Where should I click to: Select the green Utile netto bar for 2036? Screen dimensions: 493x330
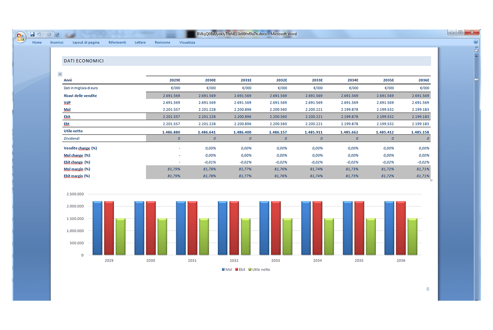[412, 236]
